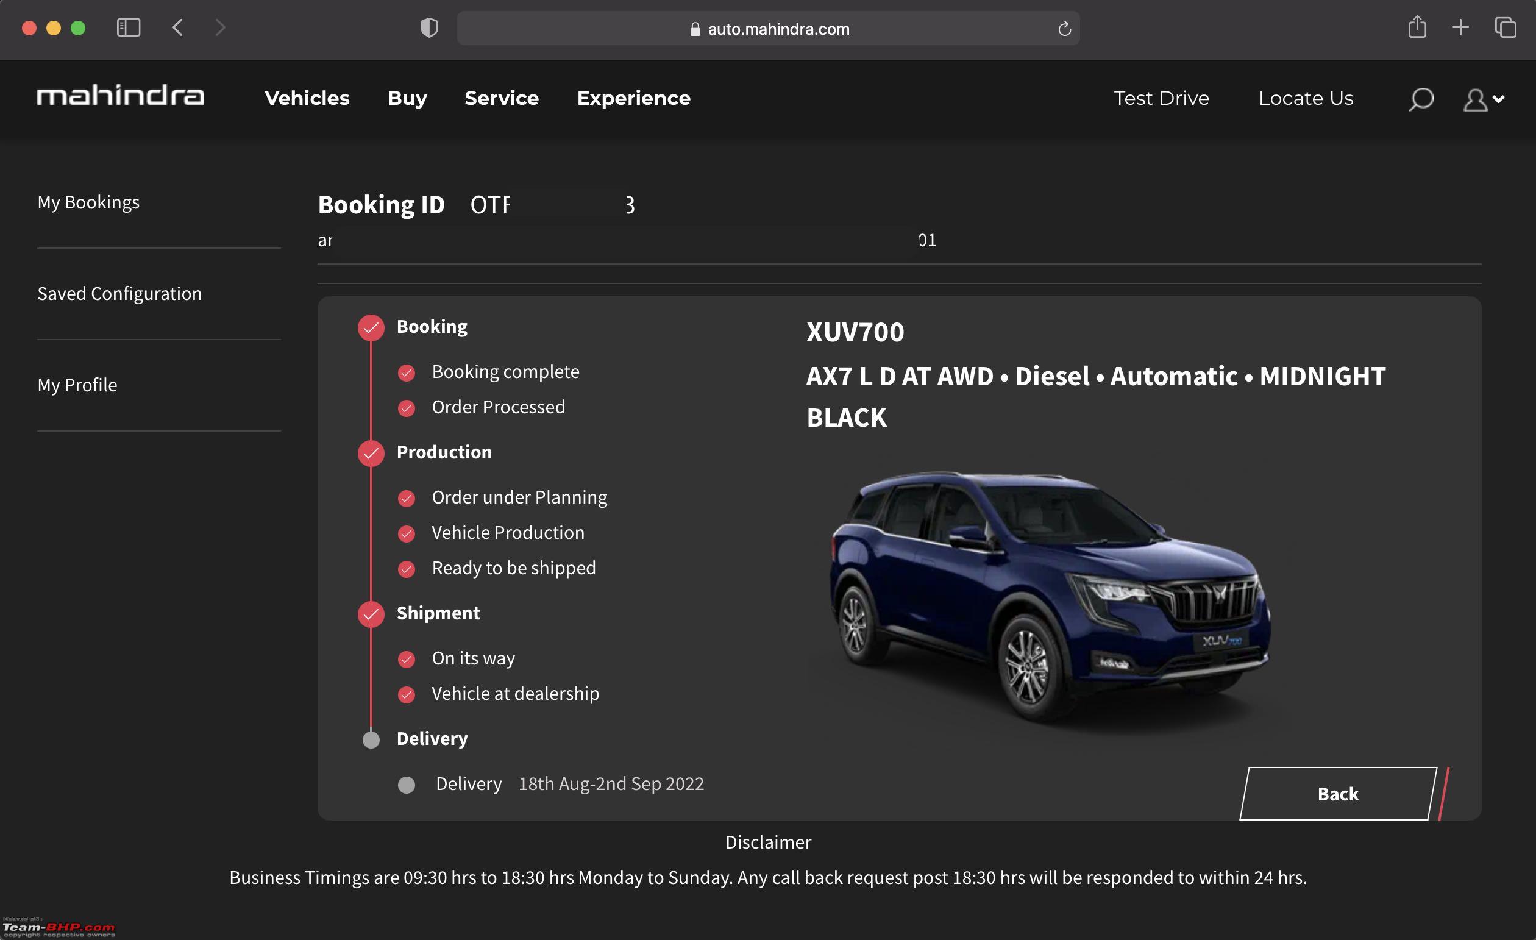Click the Order under Planning text
This screenshot has height=940, width=1536.
(519, 497)
